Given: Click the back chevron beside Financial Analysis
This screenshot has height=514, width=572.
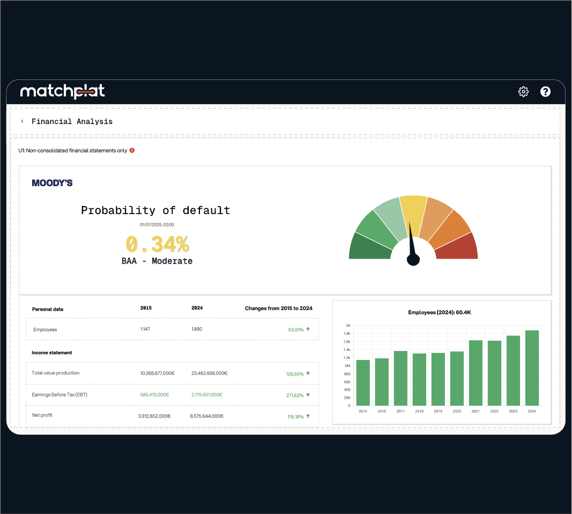Looking at the screenshot, I should point(22,121).
